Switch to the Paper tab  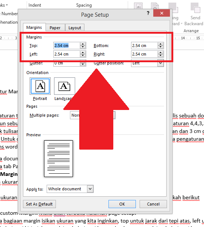(55, 28)
